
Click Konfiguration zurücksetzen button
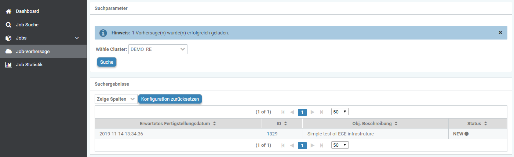click(170, 99)
